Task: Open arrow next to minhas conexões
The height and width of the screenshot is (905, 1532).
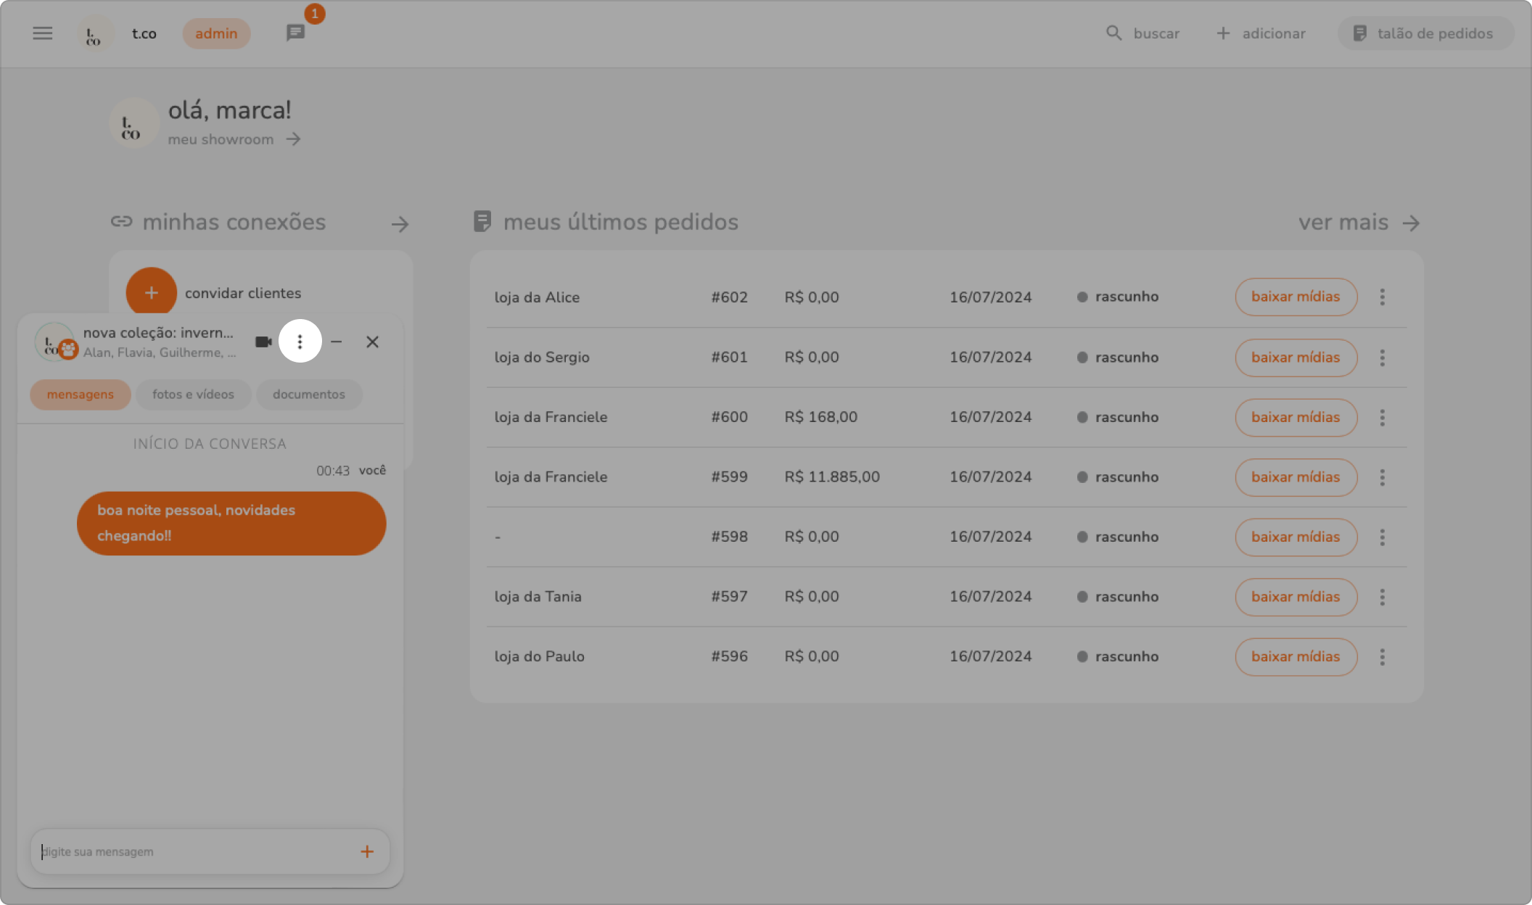Action: 400,224
